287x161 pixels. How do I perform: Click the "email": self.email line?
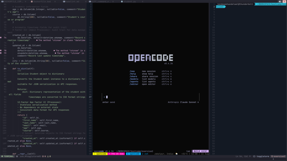pyautogui.click(x=35, y=126)
